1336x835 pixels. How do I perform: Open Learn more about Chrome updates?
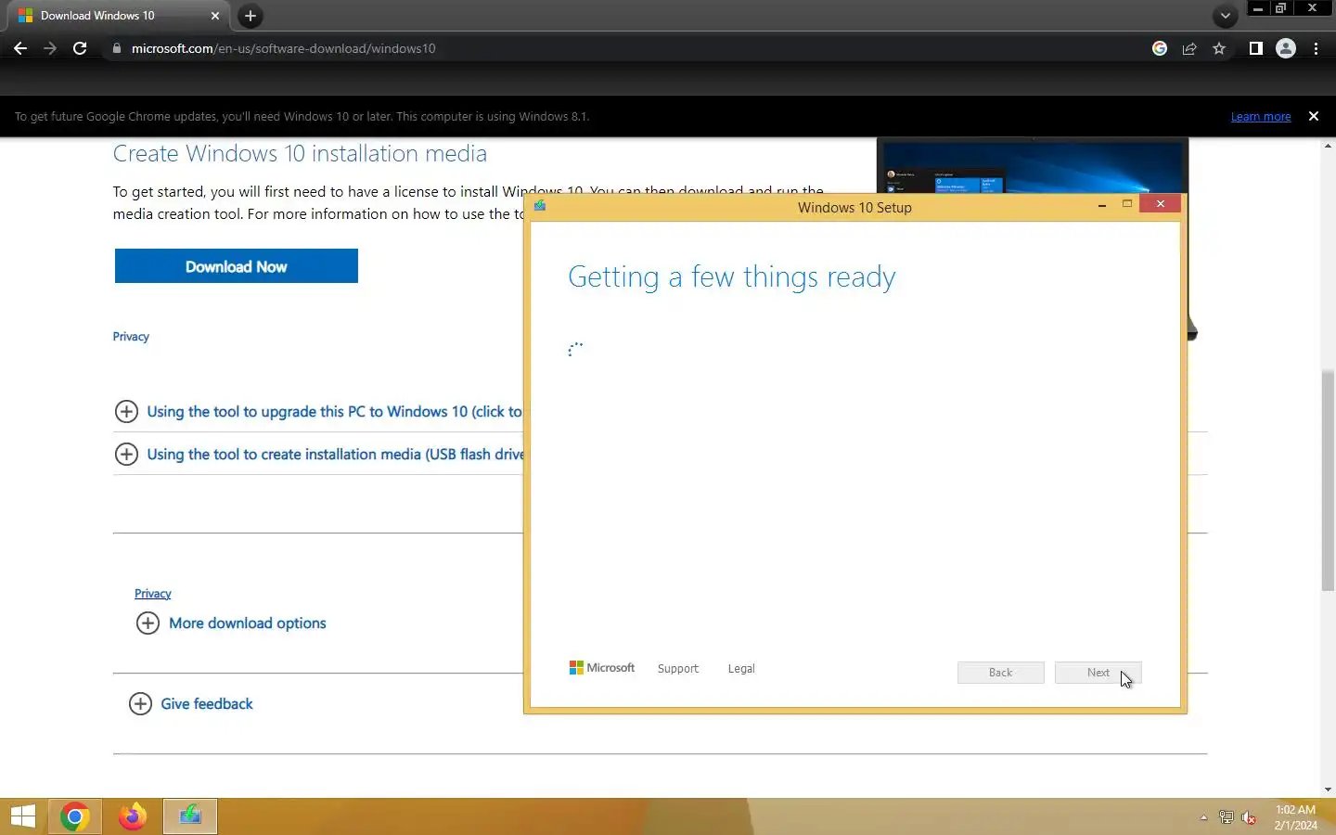click(1261, 116)
